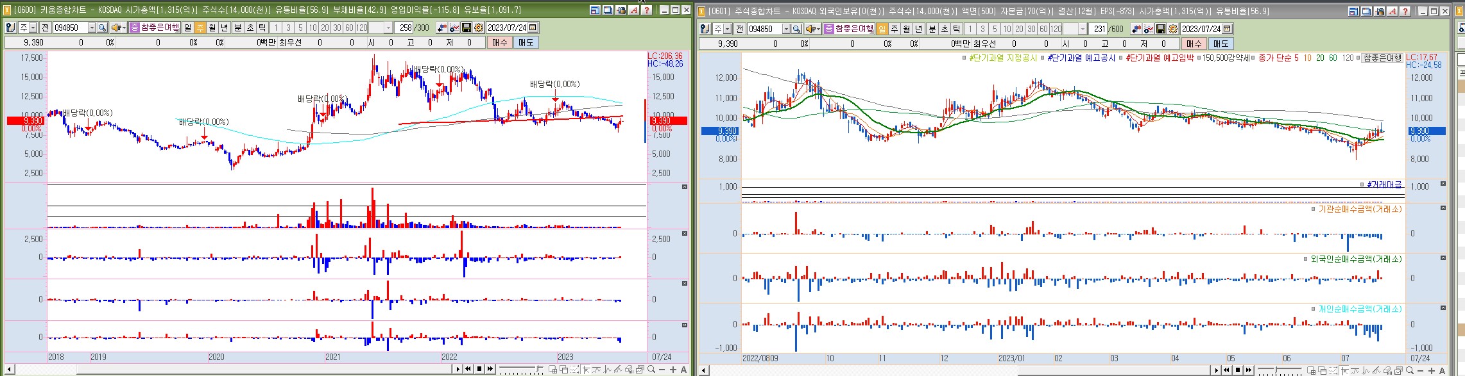Open chart settings gear in right chart
The image size is (1465, 376).
1173,29
